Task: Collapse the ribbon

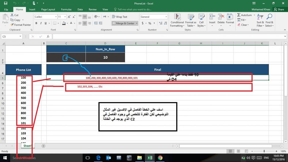Action: 285,30
